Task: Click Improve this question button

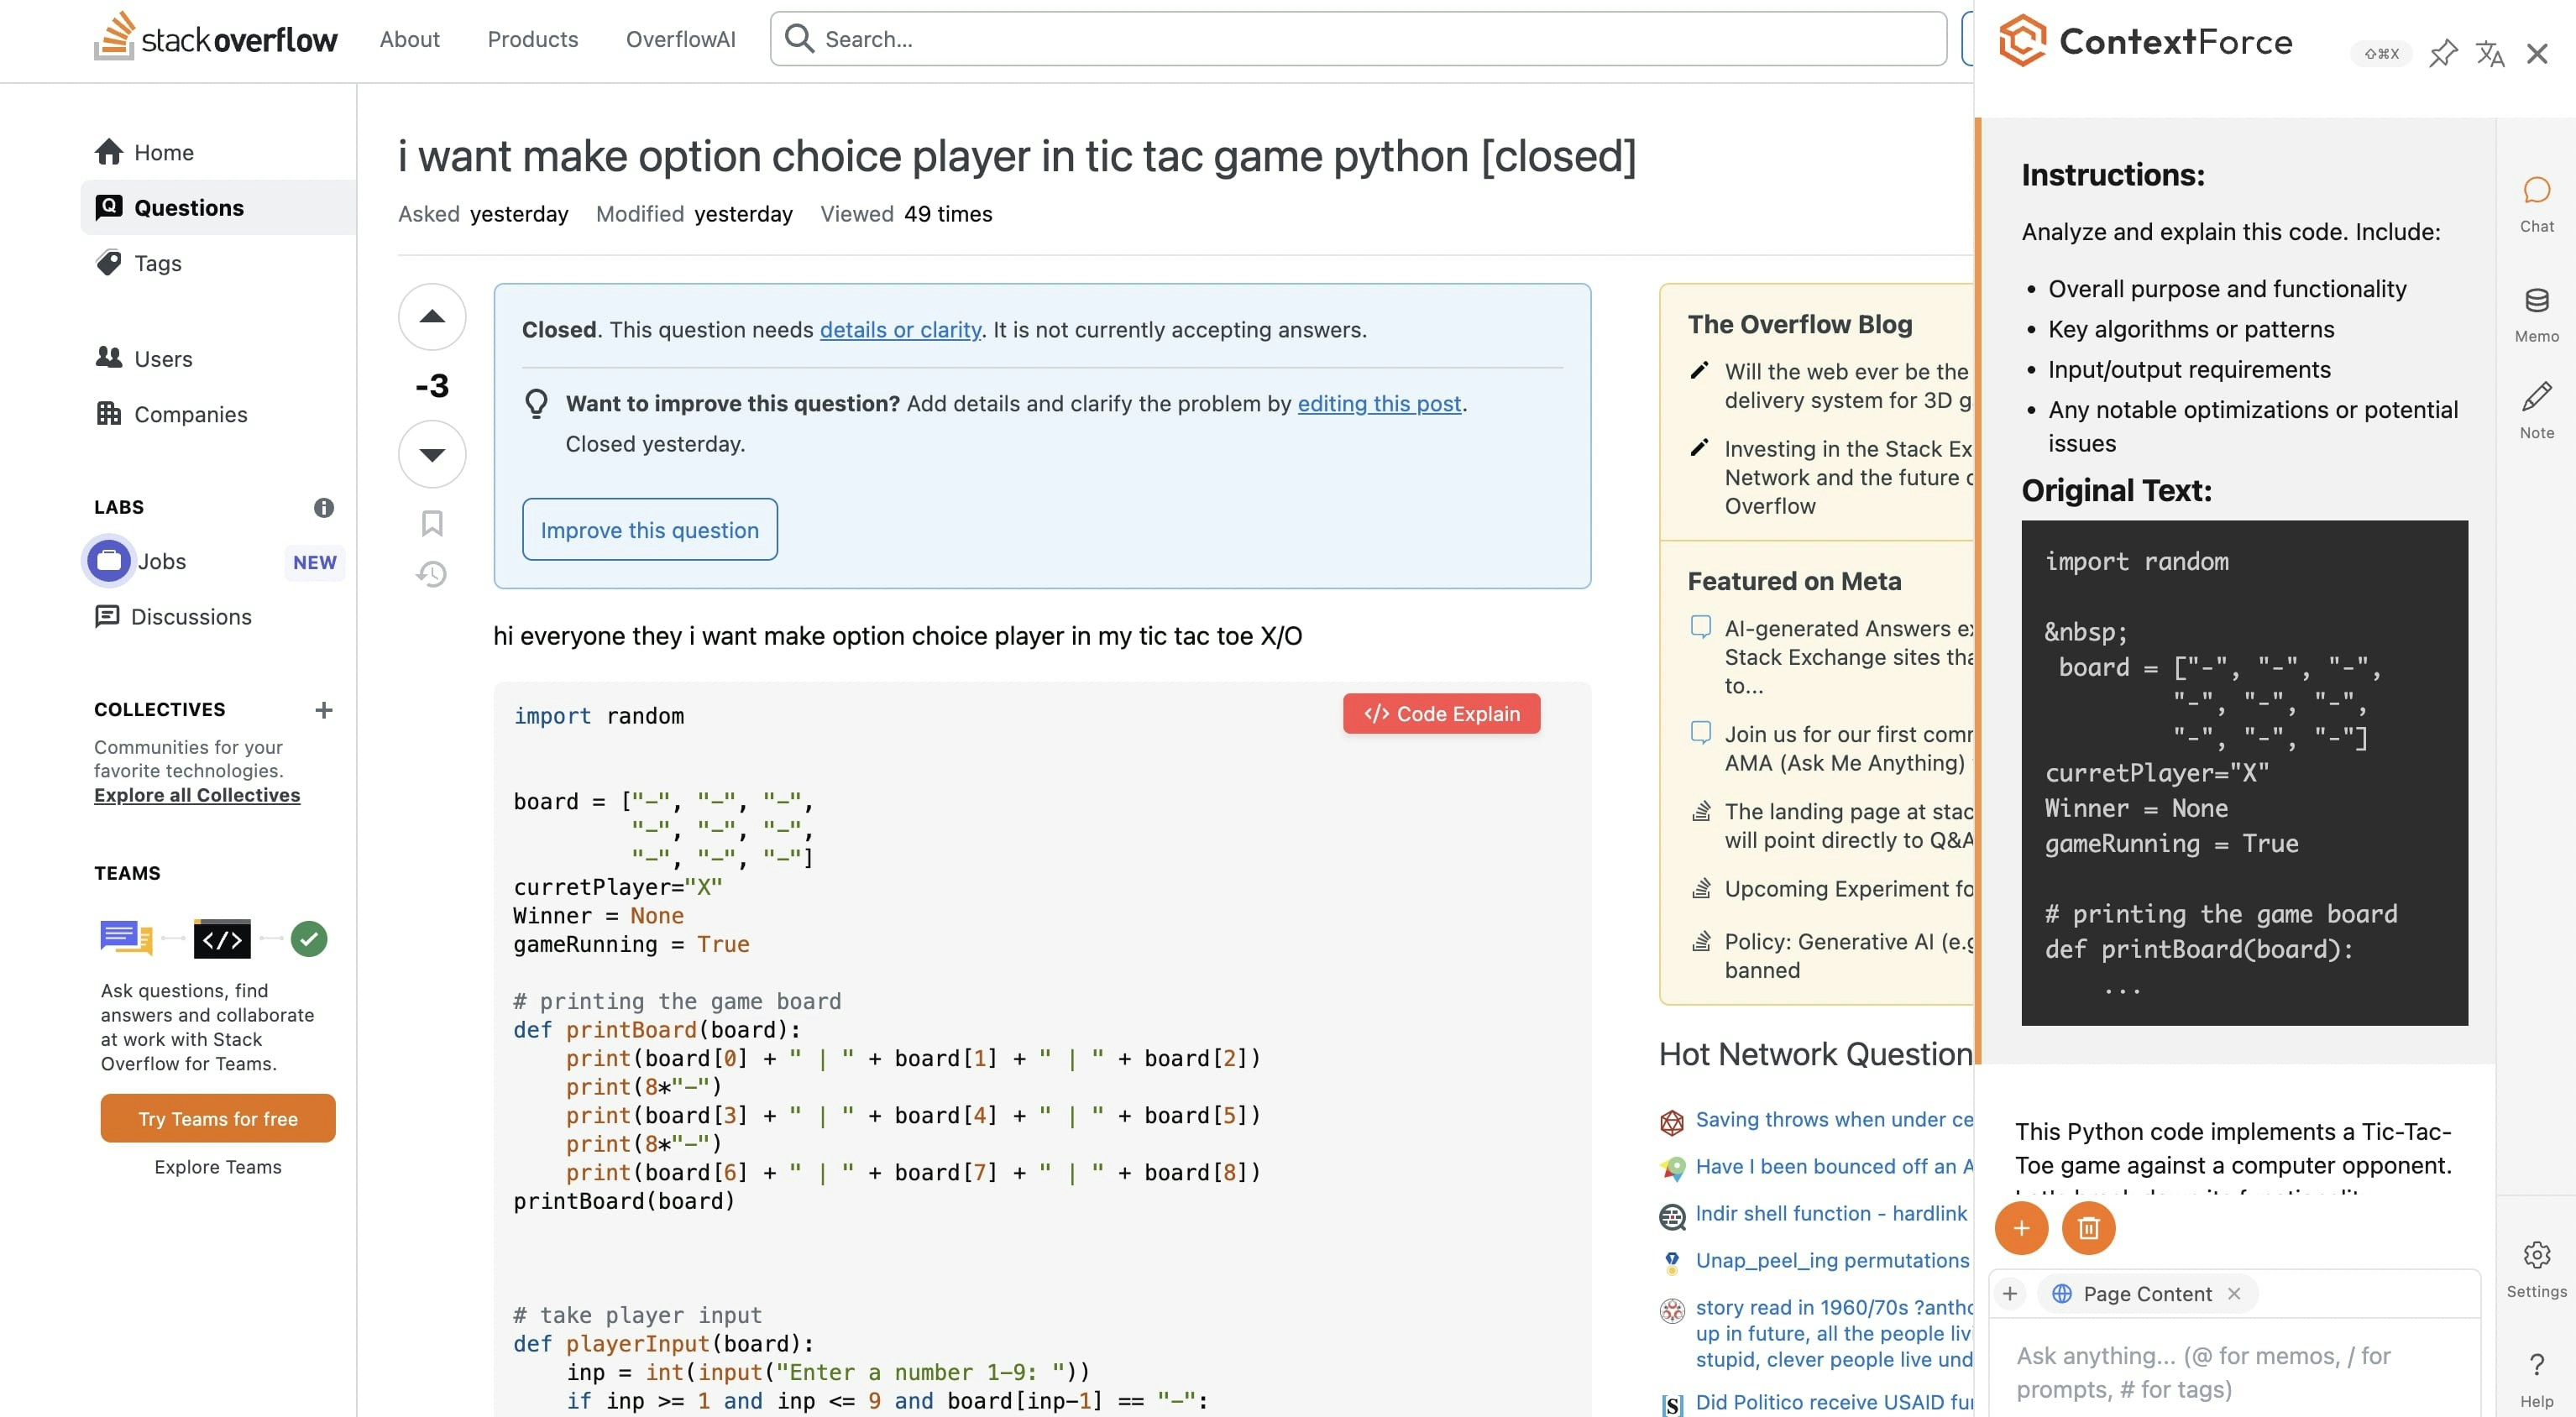Action: pyautogui.click(x=649, y=530)
